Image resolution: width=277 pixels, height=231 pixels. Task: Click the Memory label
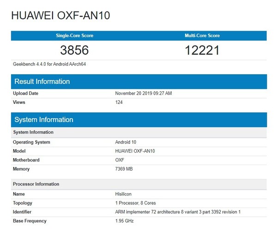[21, 169]
